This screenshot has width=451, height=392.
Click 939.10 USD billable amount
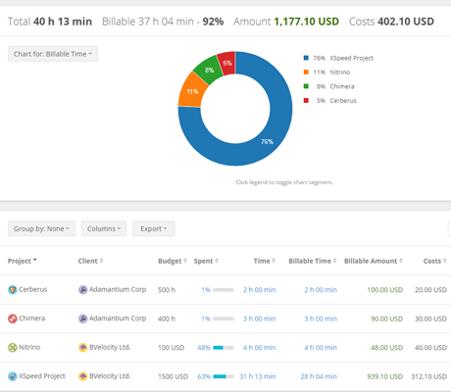click(385, 376)
